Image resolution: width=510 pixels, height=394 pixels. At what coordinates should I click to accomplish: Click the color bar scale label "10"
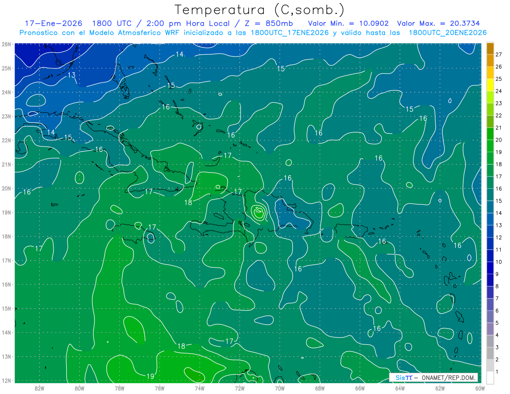point(499,262)
